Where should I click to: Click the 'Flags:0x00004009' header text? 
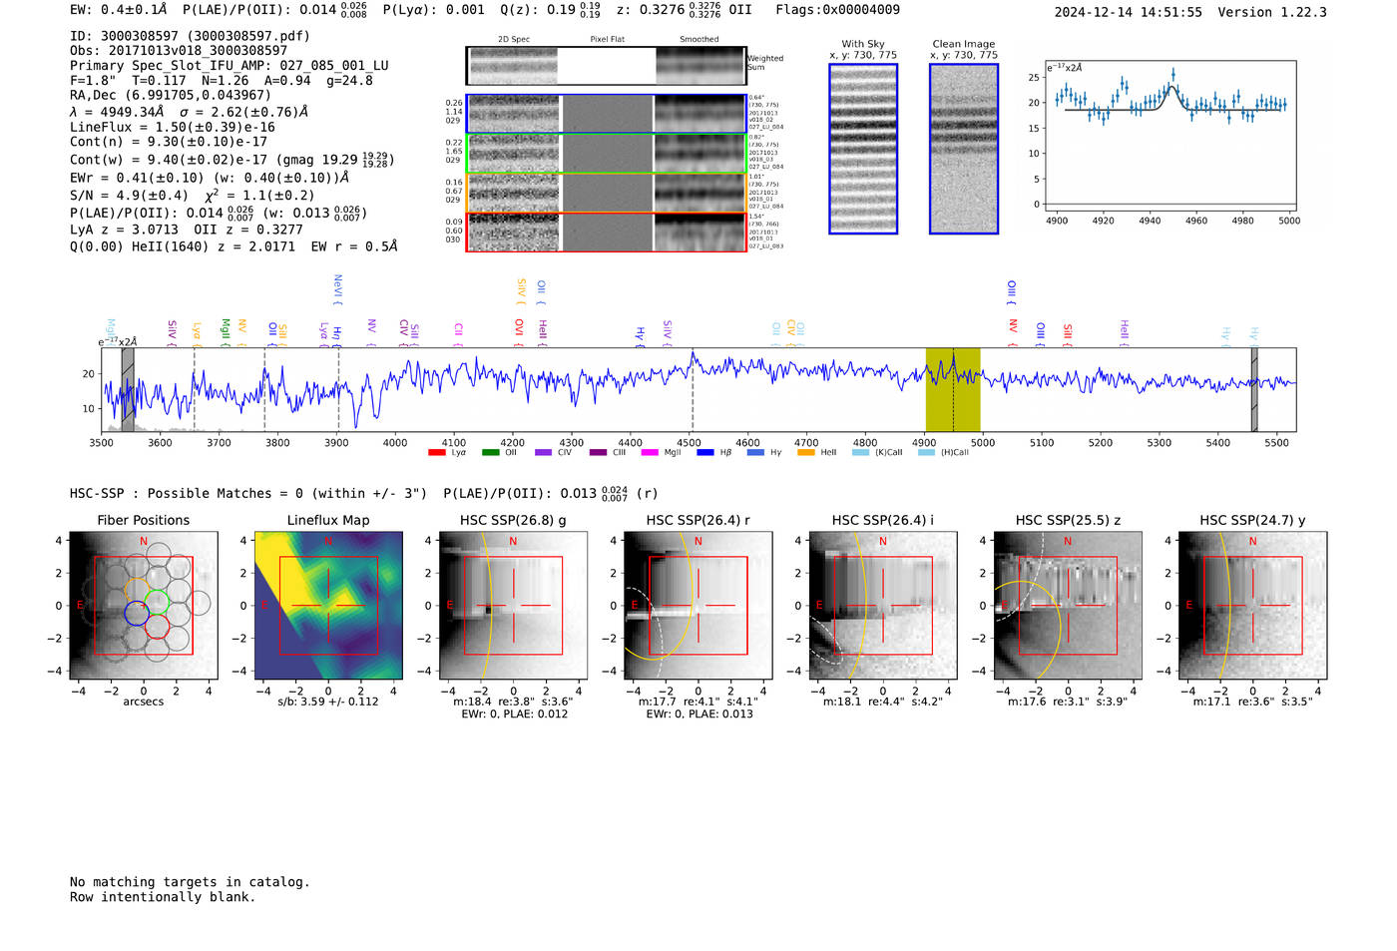point(837,10)
